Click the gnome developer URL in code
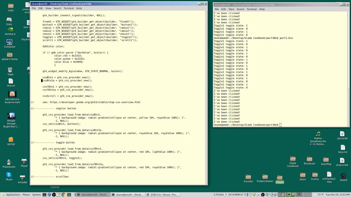Image resolution: width=351 pixels, height=197 pixels. point(95,102)
